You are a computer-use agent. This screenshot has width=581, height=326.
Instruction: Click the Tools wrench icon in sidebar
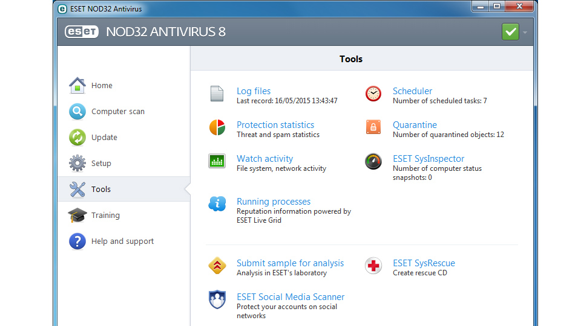click(77, 189)
